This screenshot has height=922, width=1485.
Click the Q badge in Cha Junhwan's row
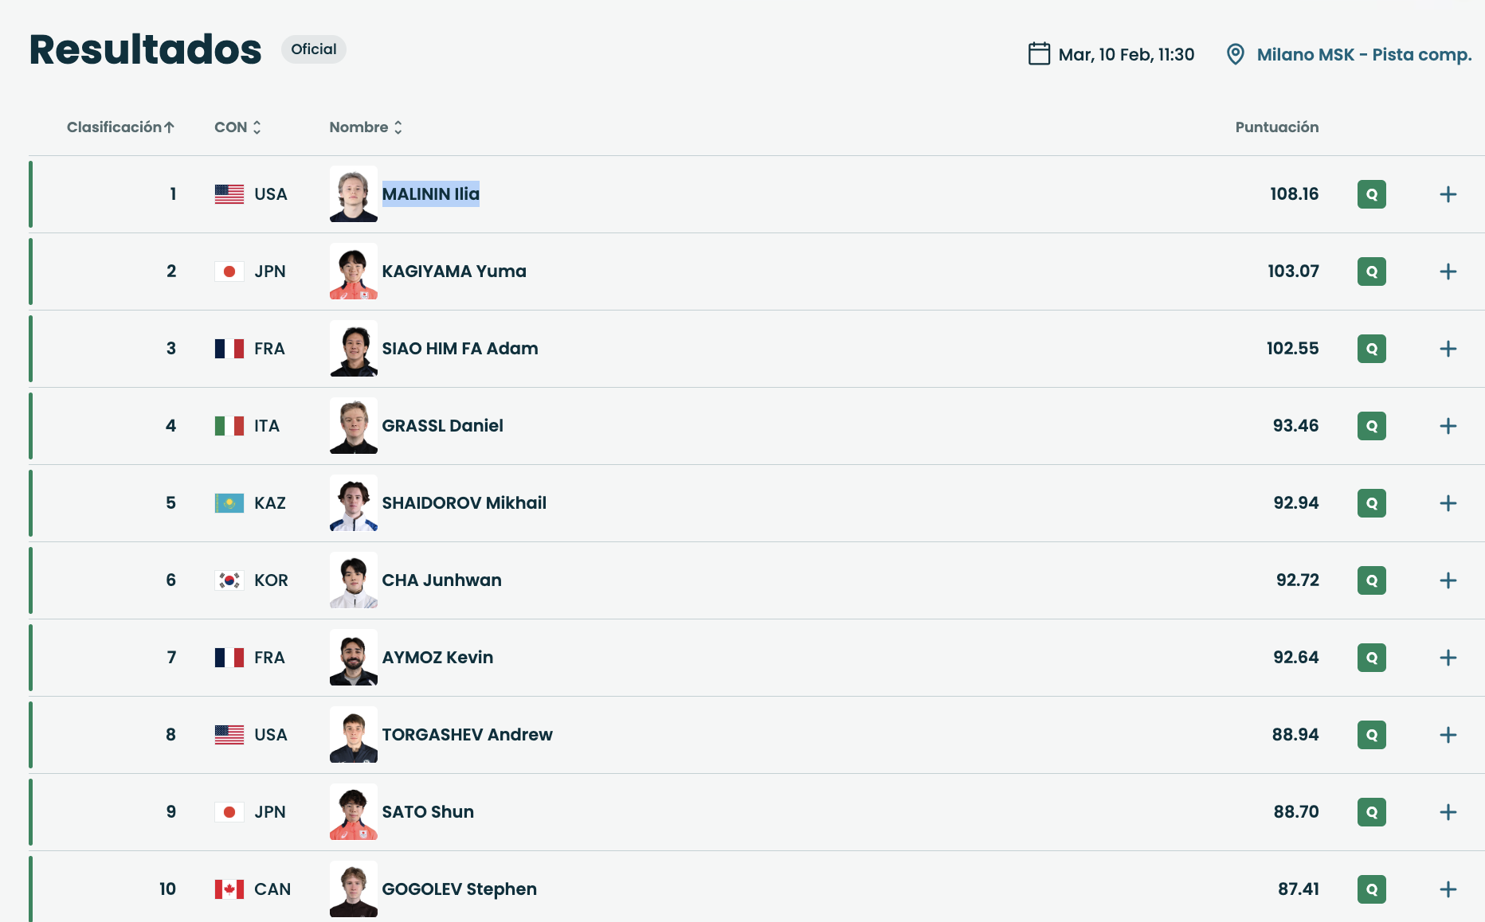click(1371, 580)
